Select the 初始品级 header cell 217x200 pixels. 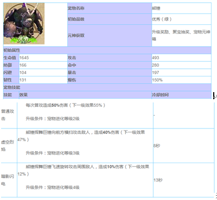[x=109, y=19]
